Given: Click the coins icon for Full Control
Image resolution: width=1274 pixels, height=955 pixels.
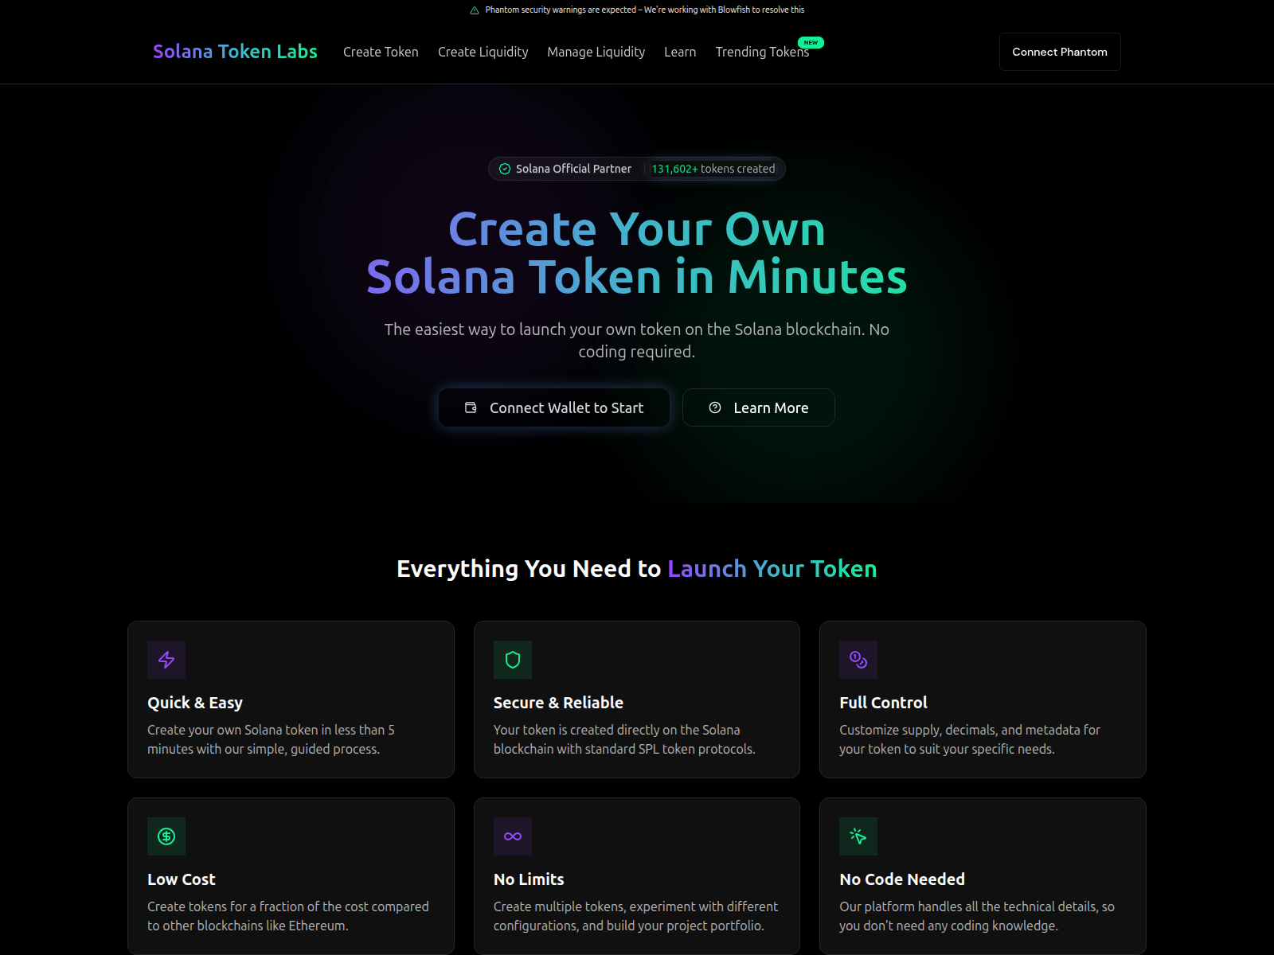Looking at the screenshot, I should pos(858,660).
